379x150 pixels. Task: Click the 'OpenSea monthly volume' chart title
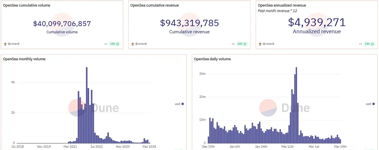24,59
